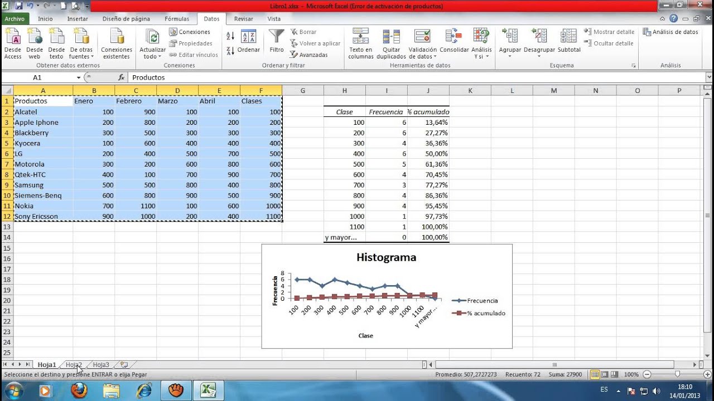
Task: Click Mostrar detalle button
Action: 609,32
